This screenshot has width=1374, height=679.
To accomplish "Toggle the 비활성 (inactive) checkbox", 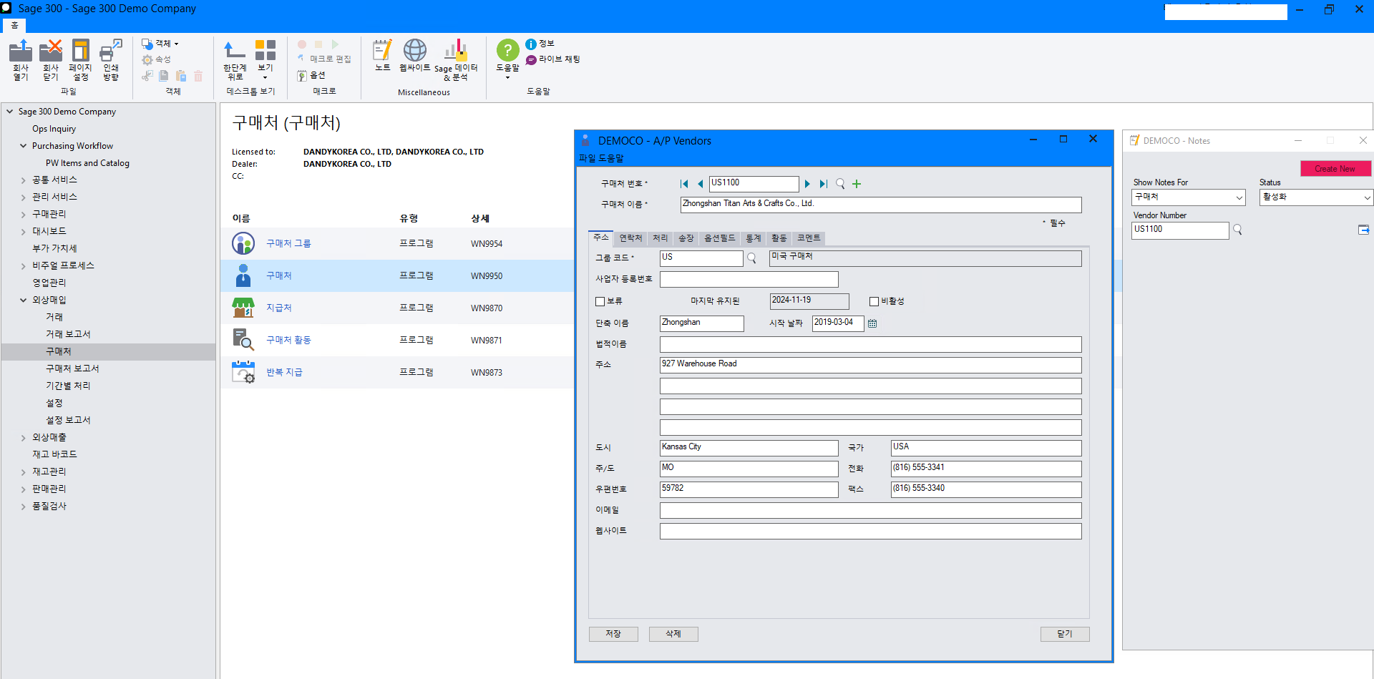I will pos(874,301).
